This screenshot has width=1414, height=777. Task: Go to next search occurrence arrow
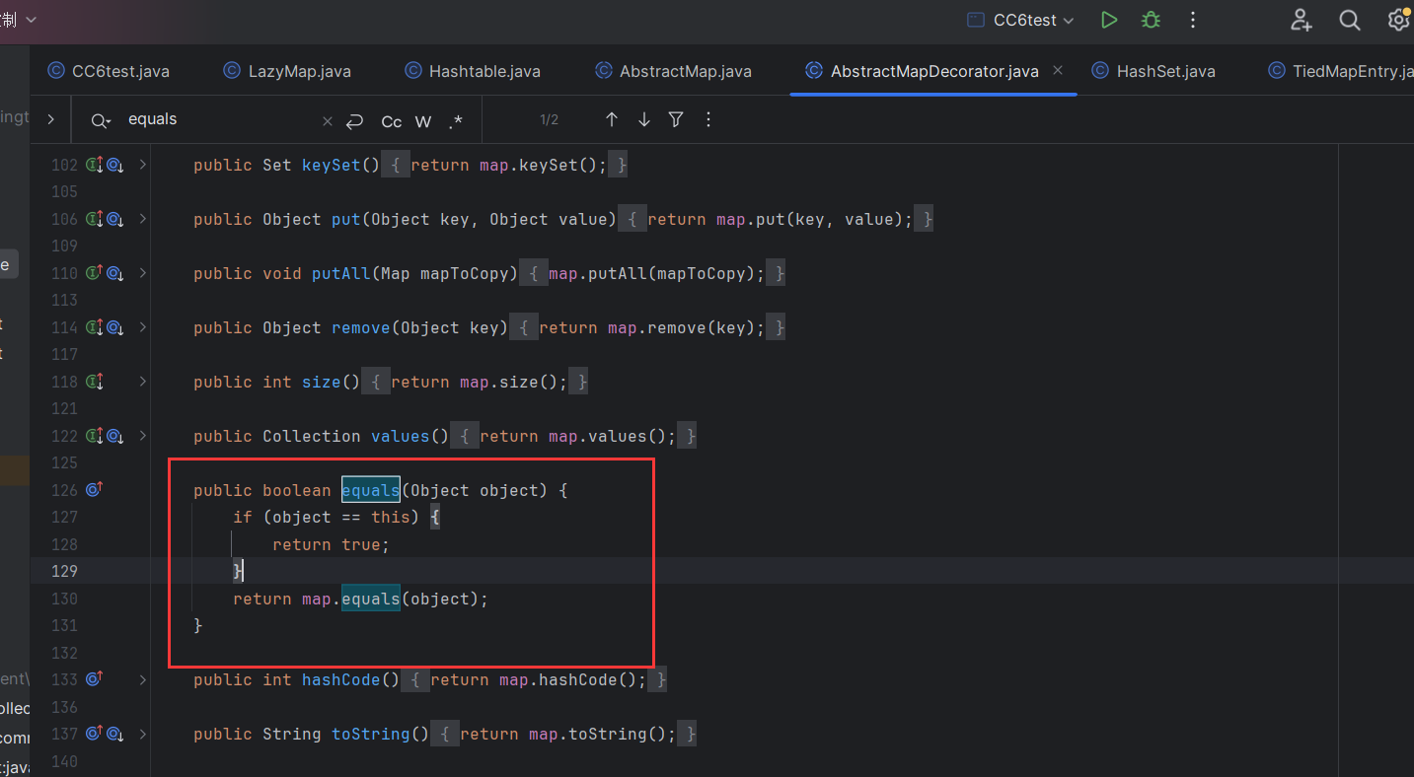[x=644, y=119]
